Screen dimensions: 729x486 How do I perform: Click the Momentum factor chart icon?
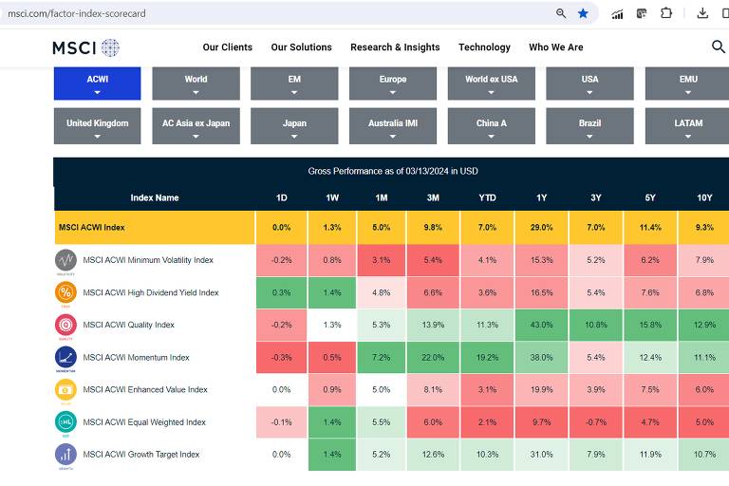click(65, 357)
